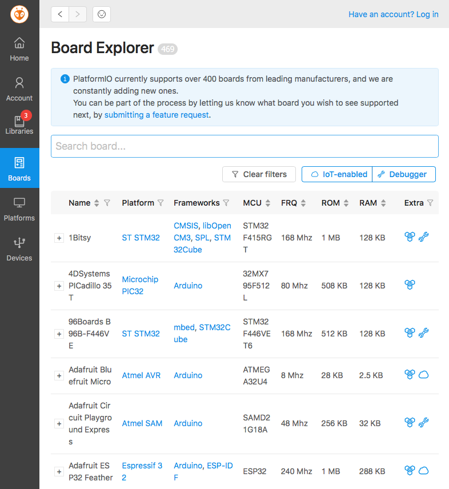
Task: Open the submitting a feature request link
Action: click(157, 115)
